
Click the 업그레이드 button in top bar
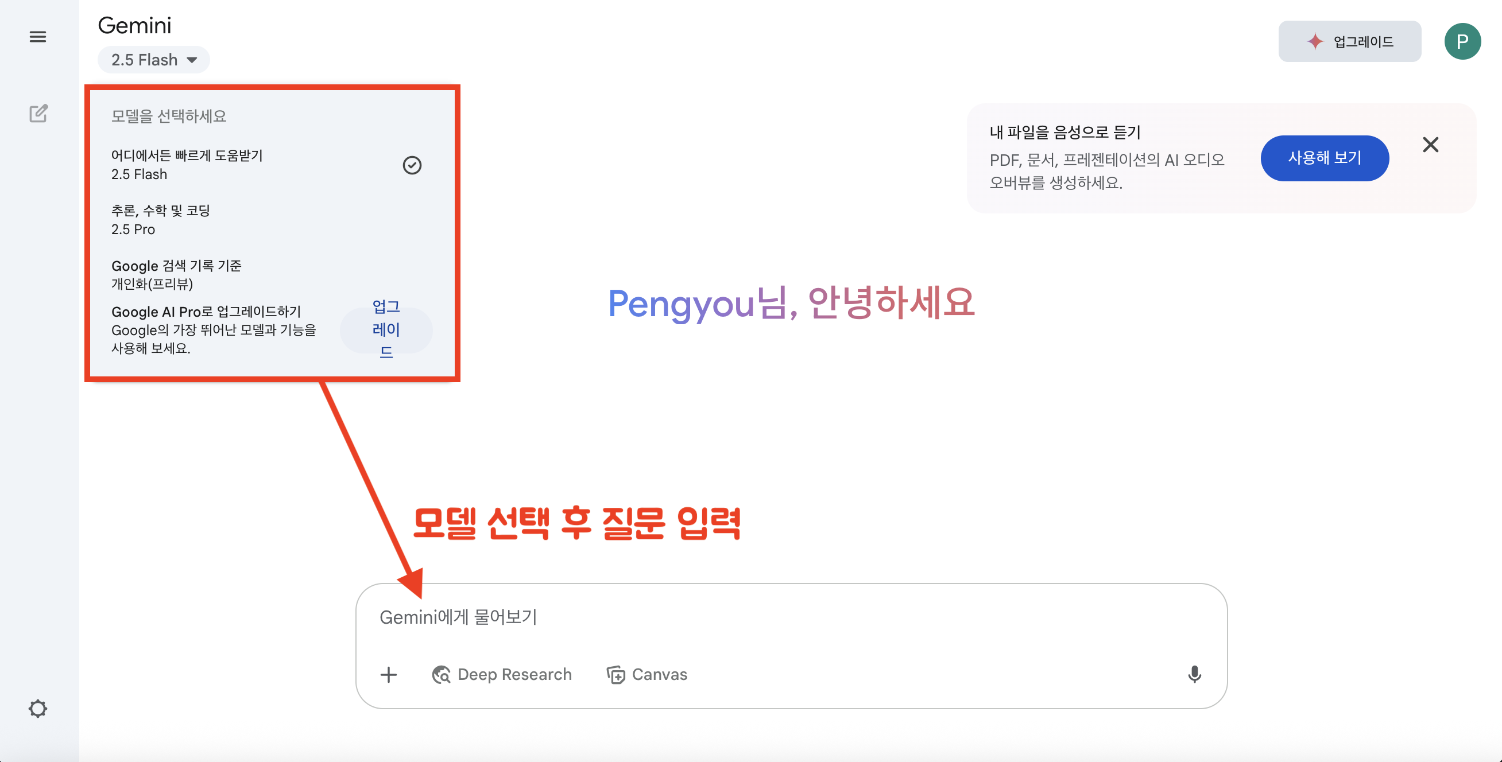click(1349, 41)
